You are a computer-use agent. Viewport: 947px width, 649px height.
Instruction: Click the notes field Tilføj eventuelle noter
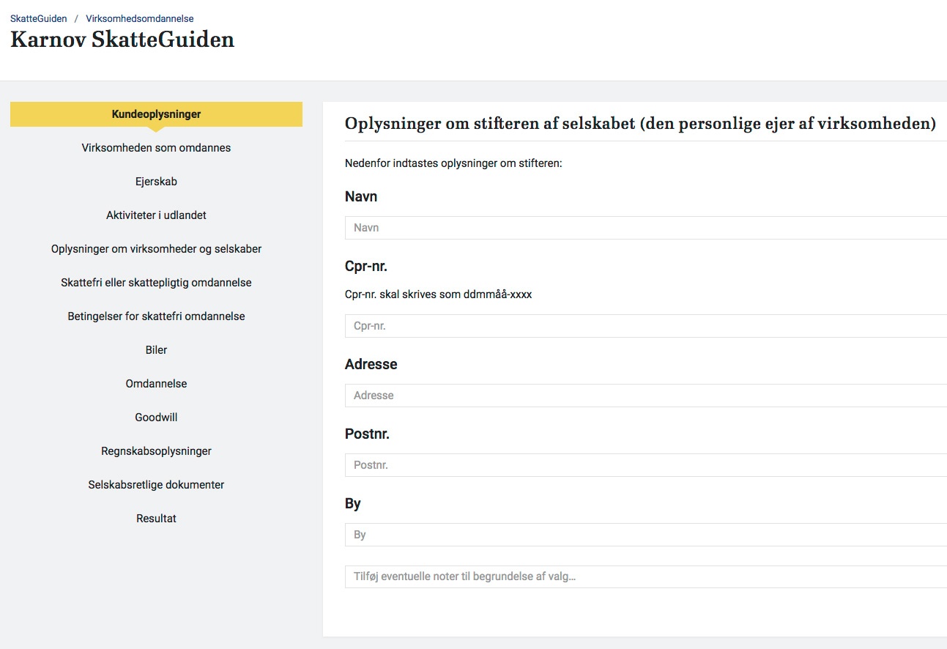coord(646,576)
